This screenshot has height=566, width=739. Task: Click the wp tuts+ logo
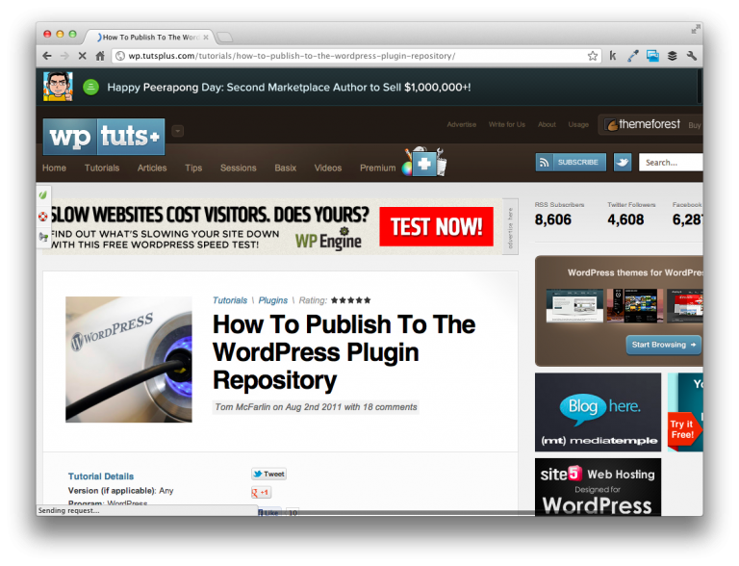pyautogui.click(x=104, y=137)
